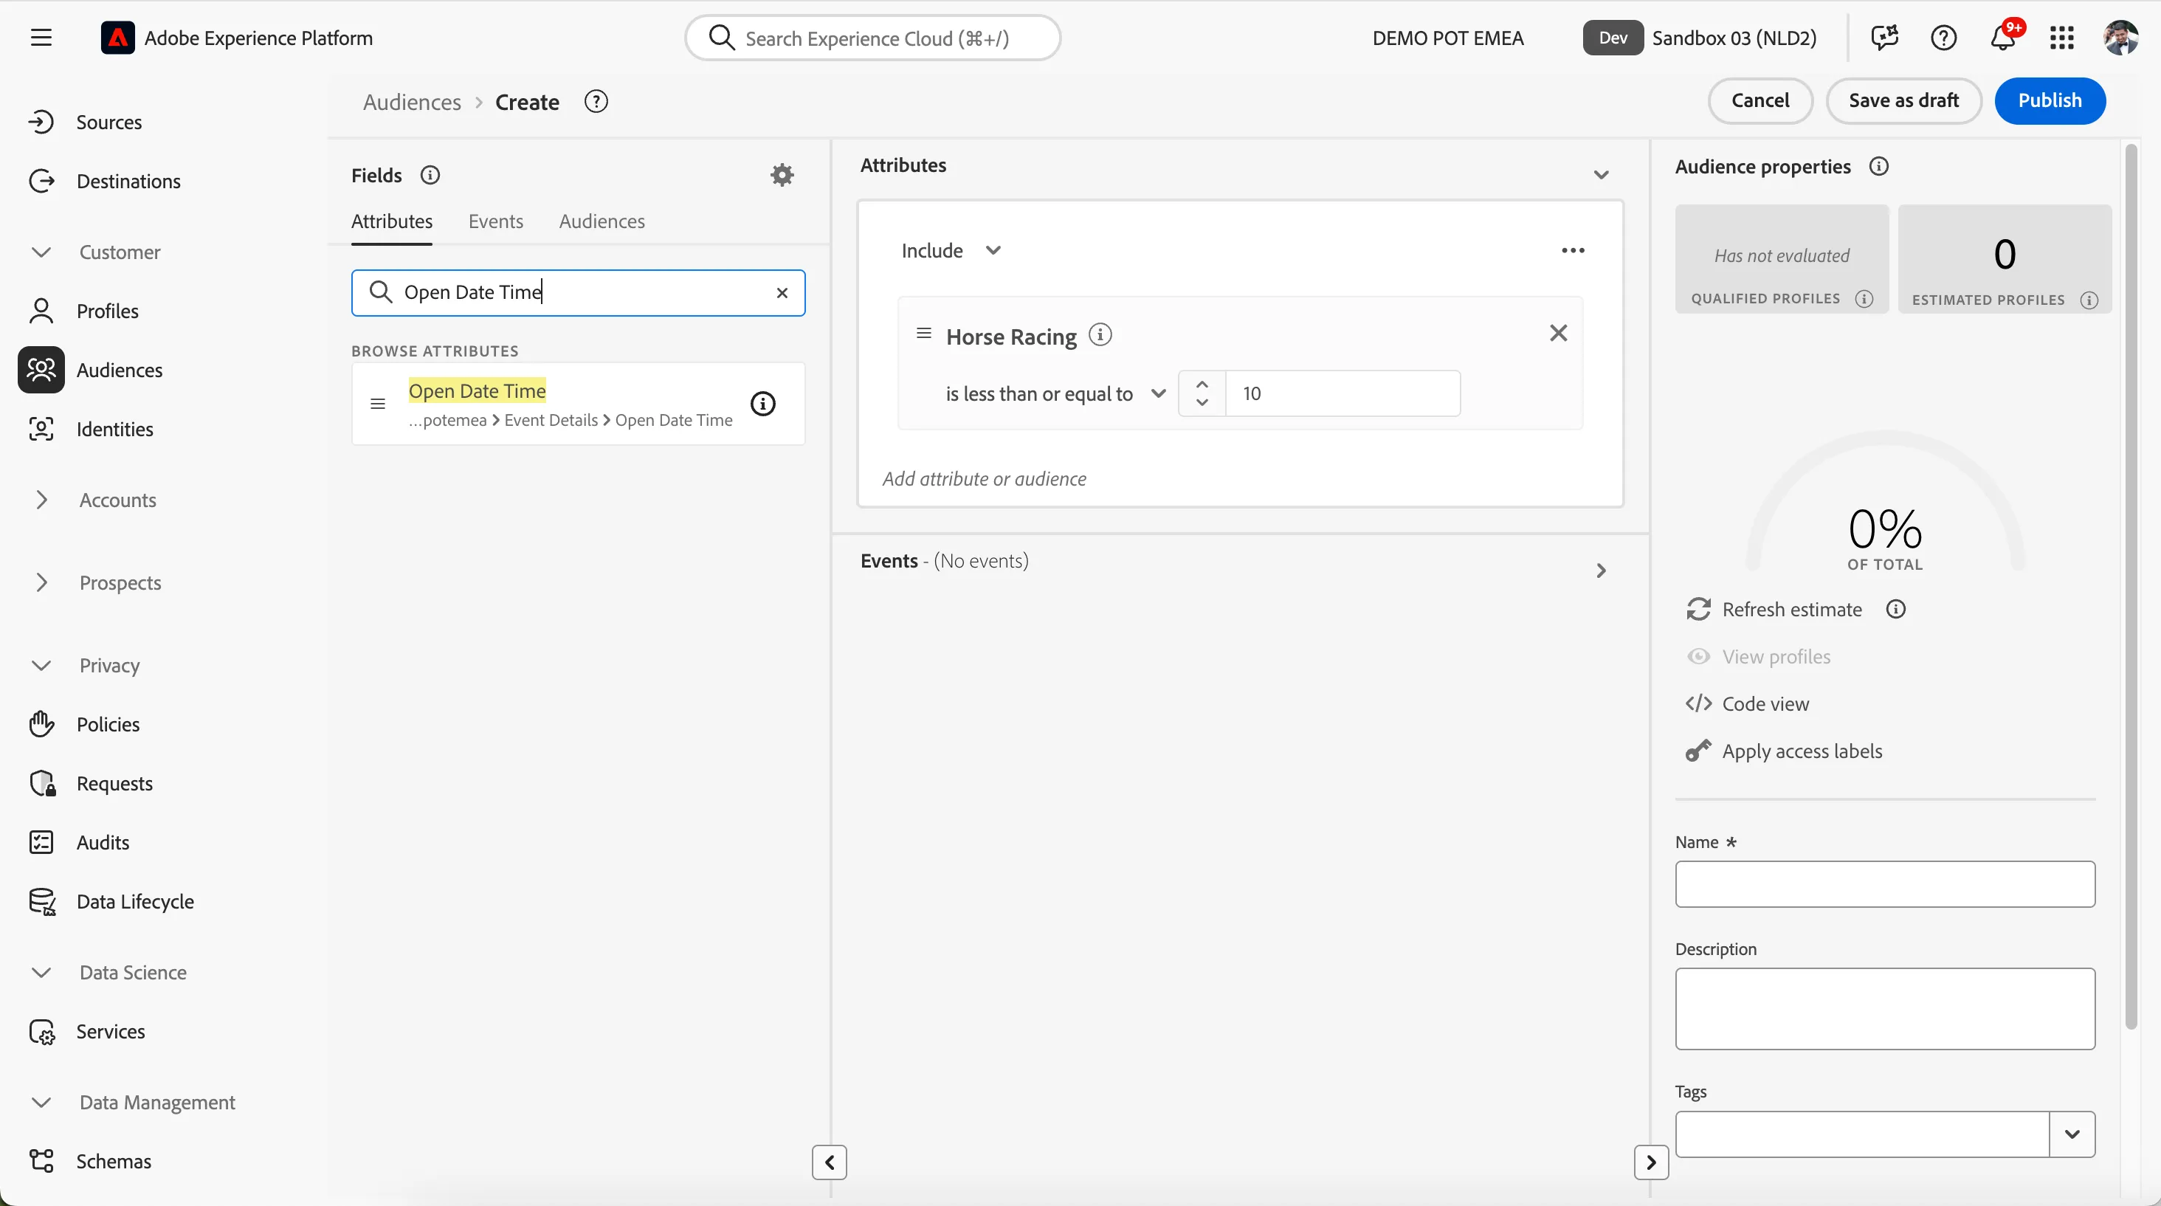The width and height of the screenshot is (2161, 1206).
Task: Open the hamburger navigation menu
Action: [41, 38]
